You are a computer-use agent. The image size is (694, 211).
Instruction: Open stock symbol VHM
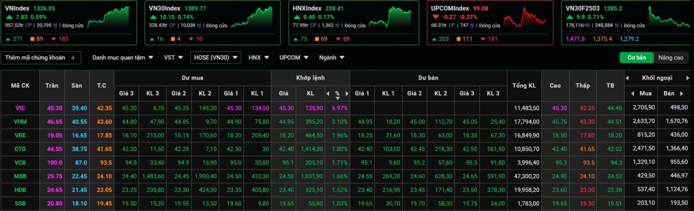click(20, 122)
